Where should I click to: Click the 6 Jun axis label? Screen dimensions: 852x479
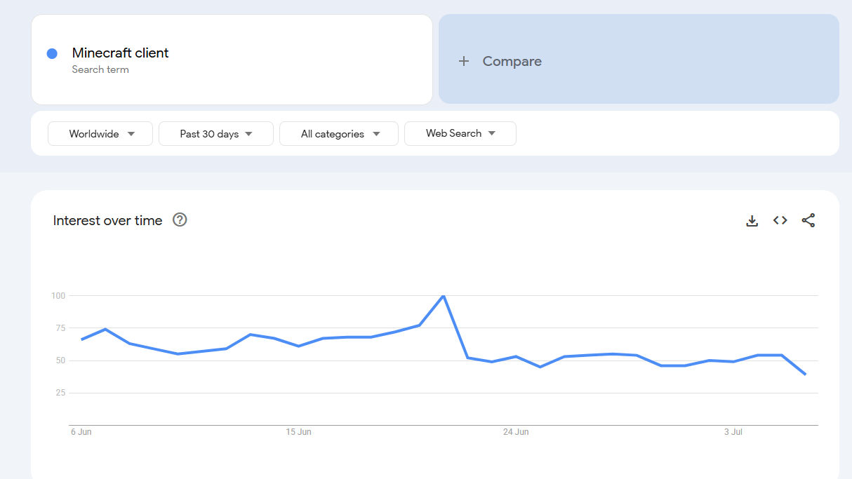click(x=81, y=432)
